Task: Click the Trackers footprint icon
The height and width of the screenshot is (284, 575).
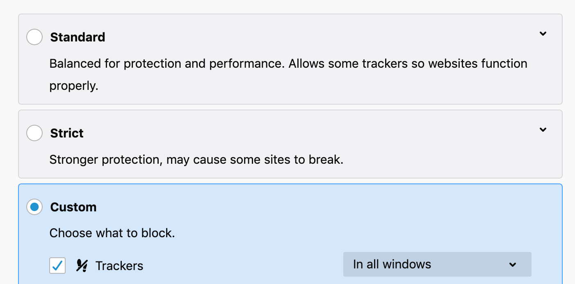Action: click(x=82, y=266)
